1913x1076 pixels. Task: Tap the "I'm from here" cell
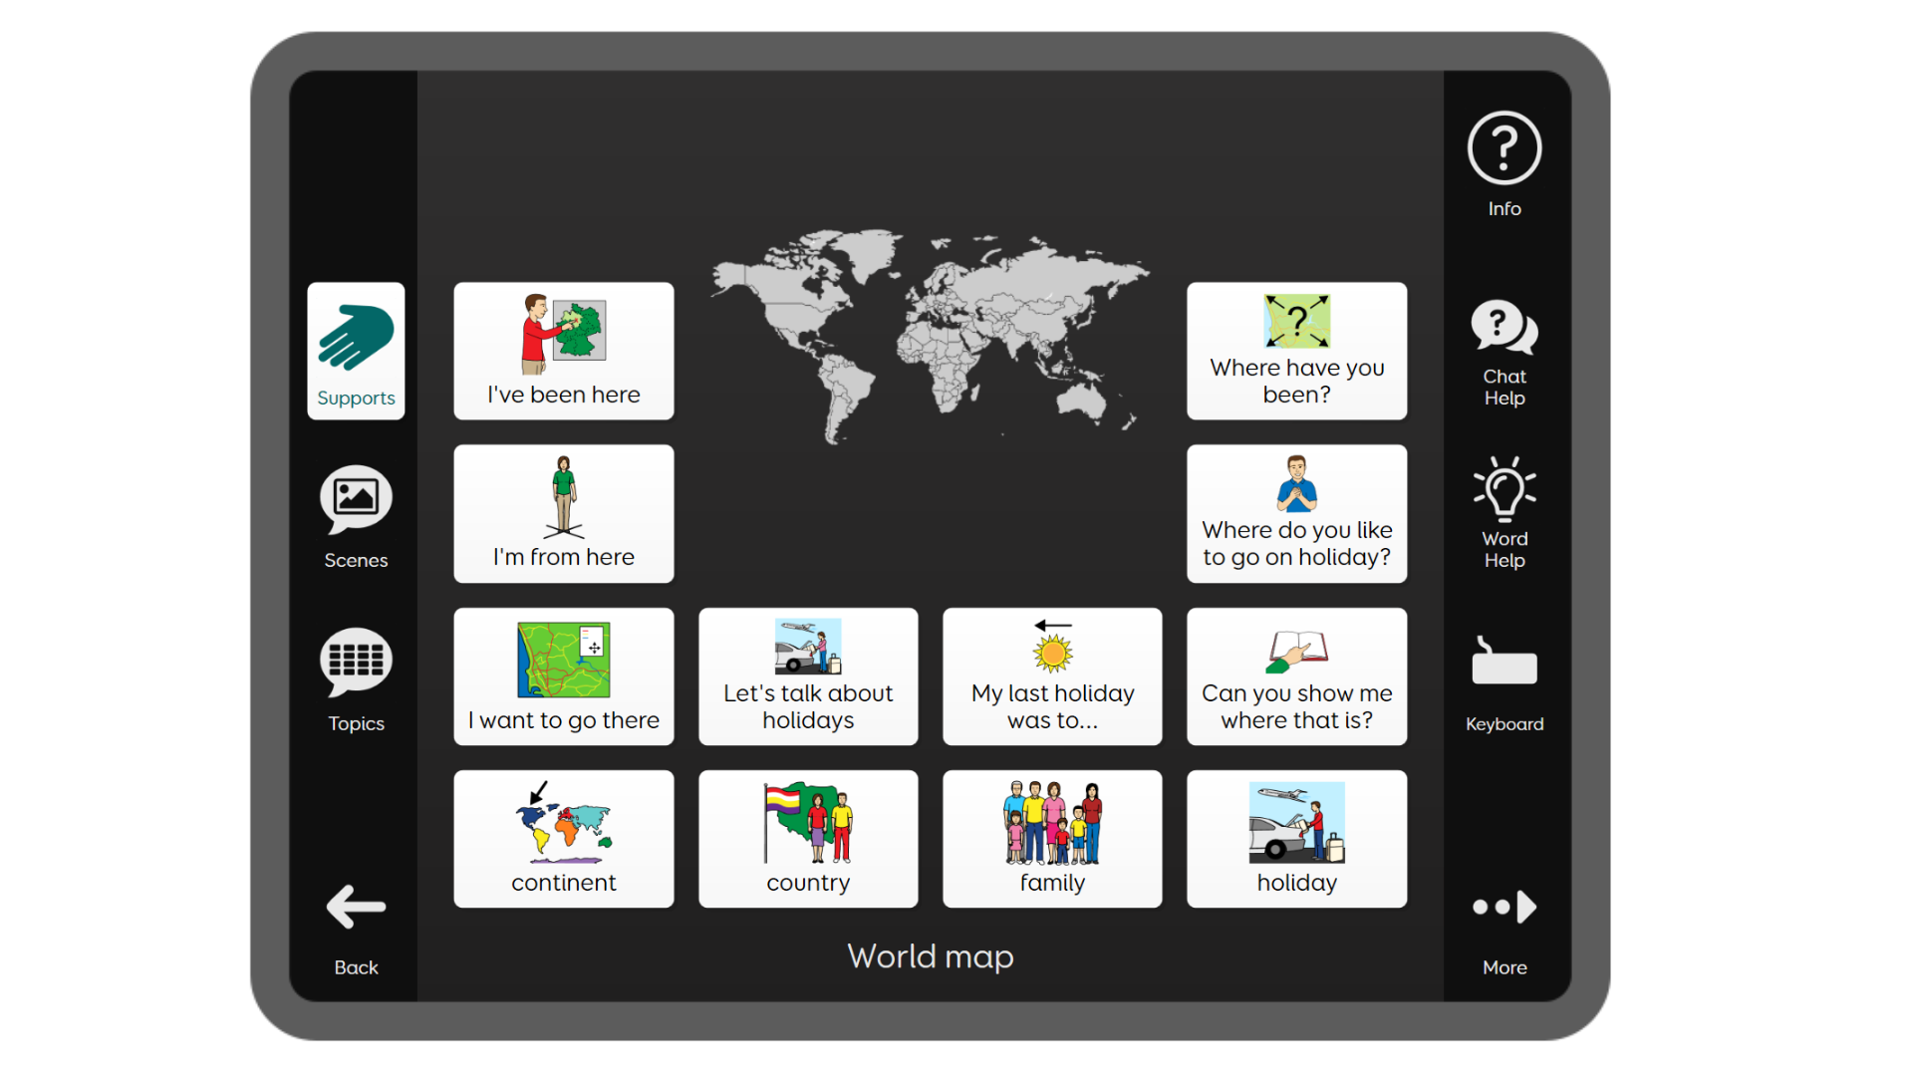(x=564, y=513)
